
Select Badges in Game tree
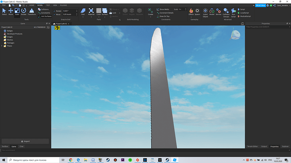[x=10, y=31]
